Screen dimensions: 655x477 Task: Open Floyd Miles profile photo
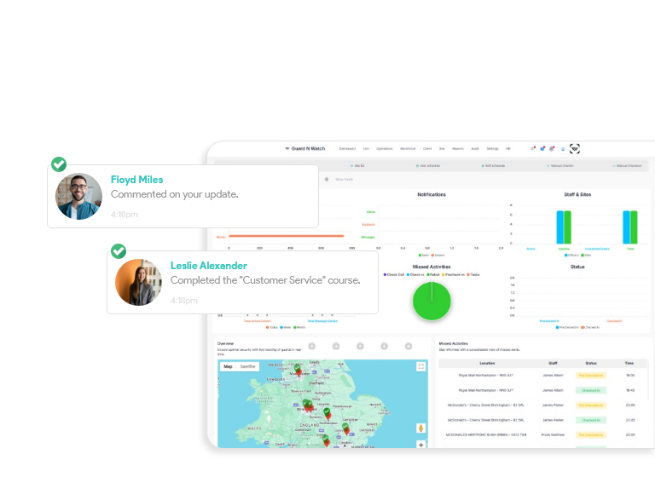click(78, 197)
